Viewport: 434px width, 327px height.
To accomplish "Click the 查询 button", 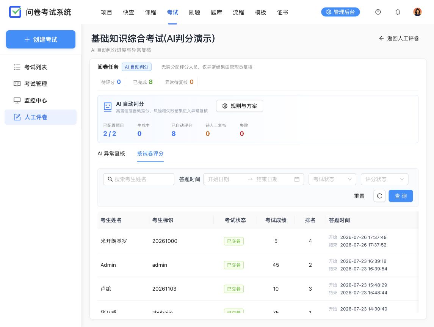I will (401, 196).
